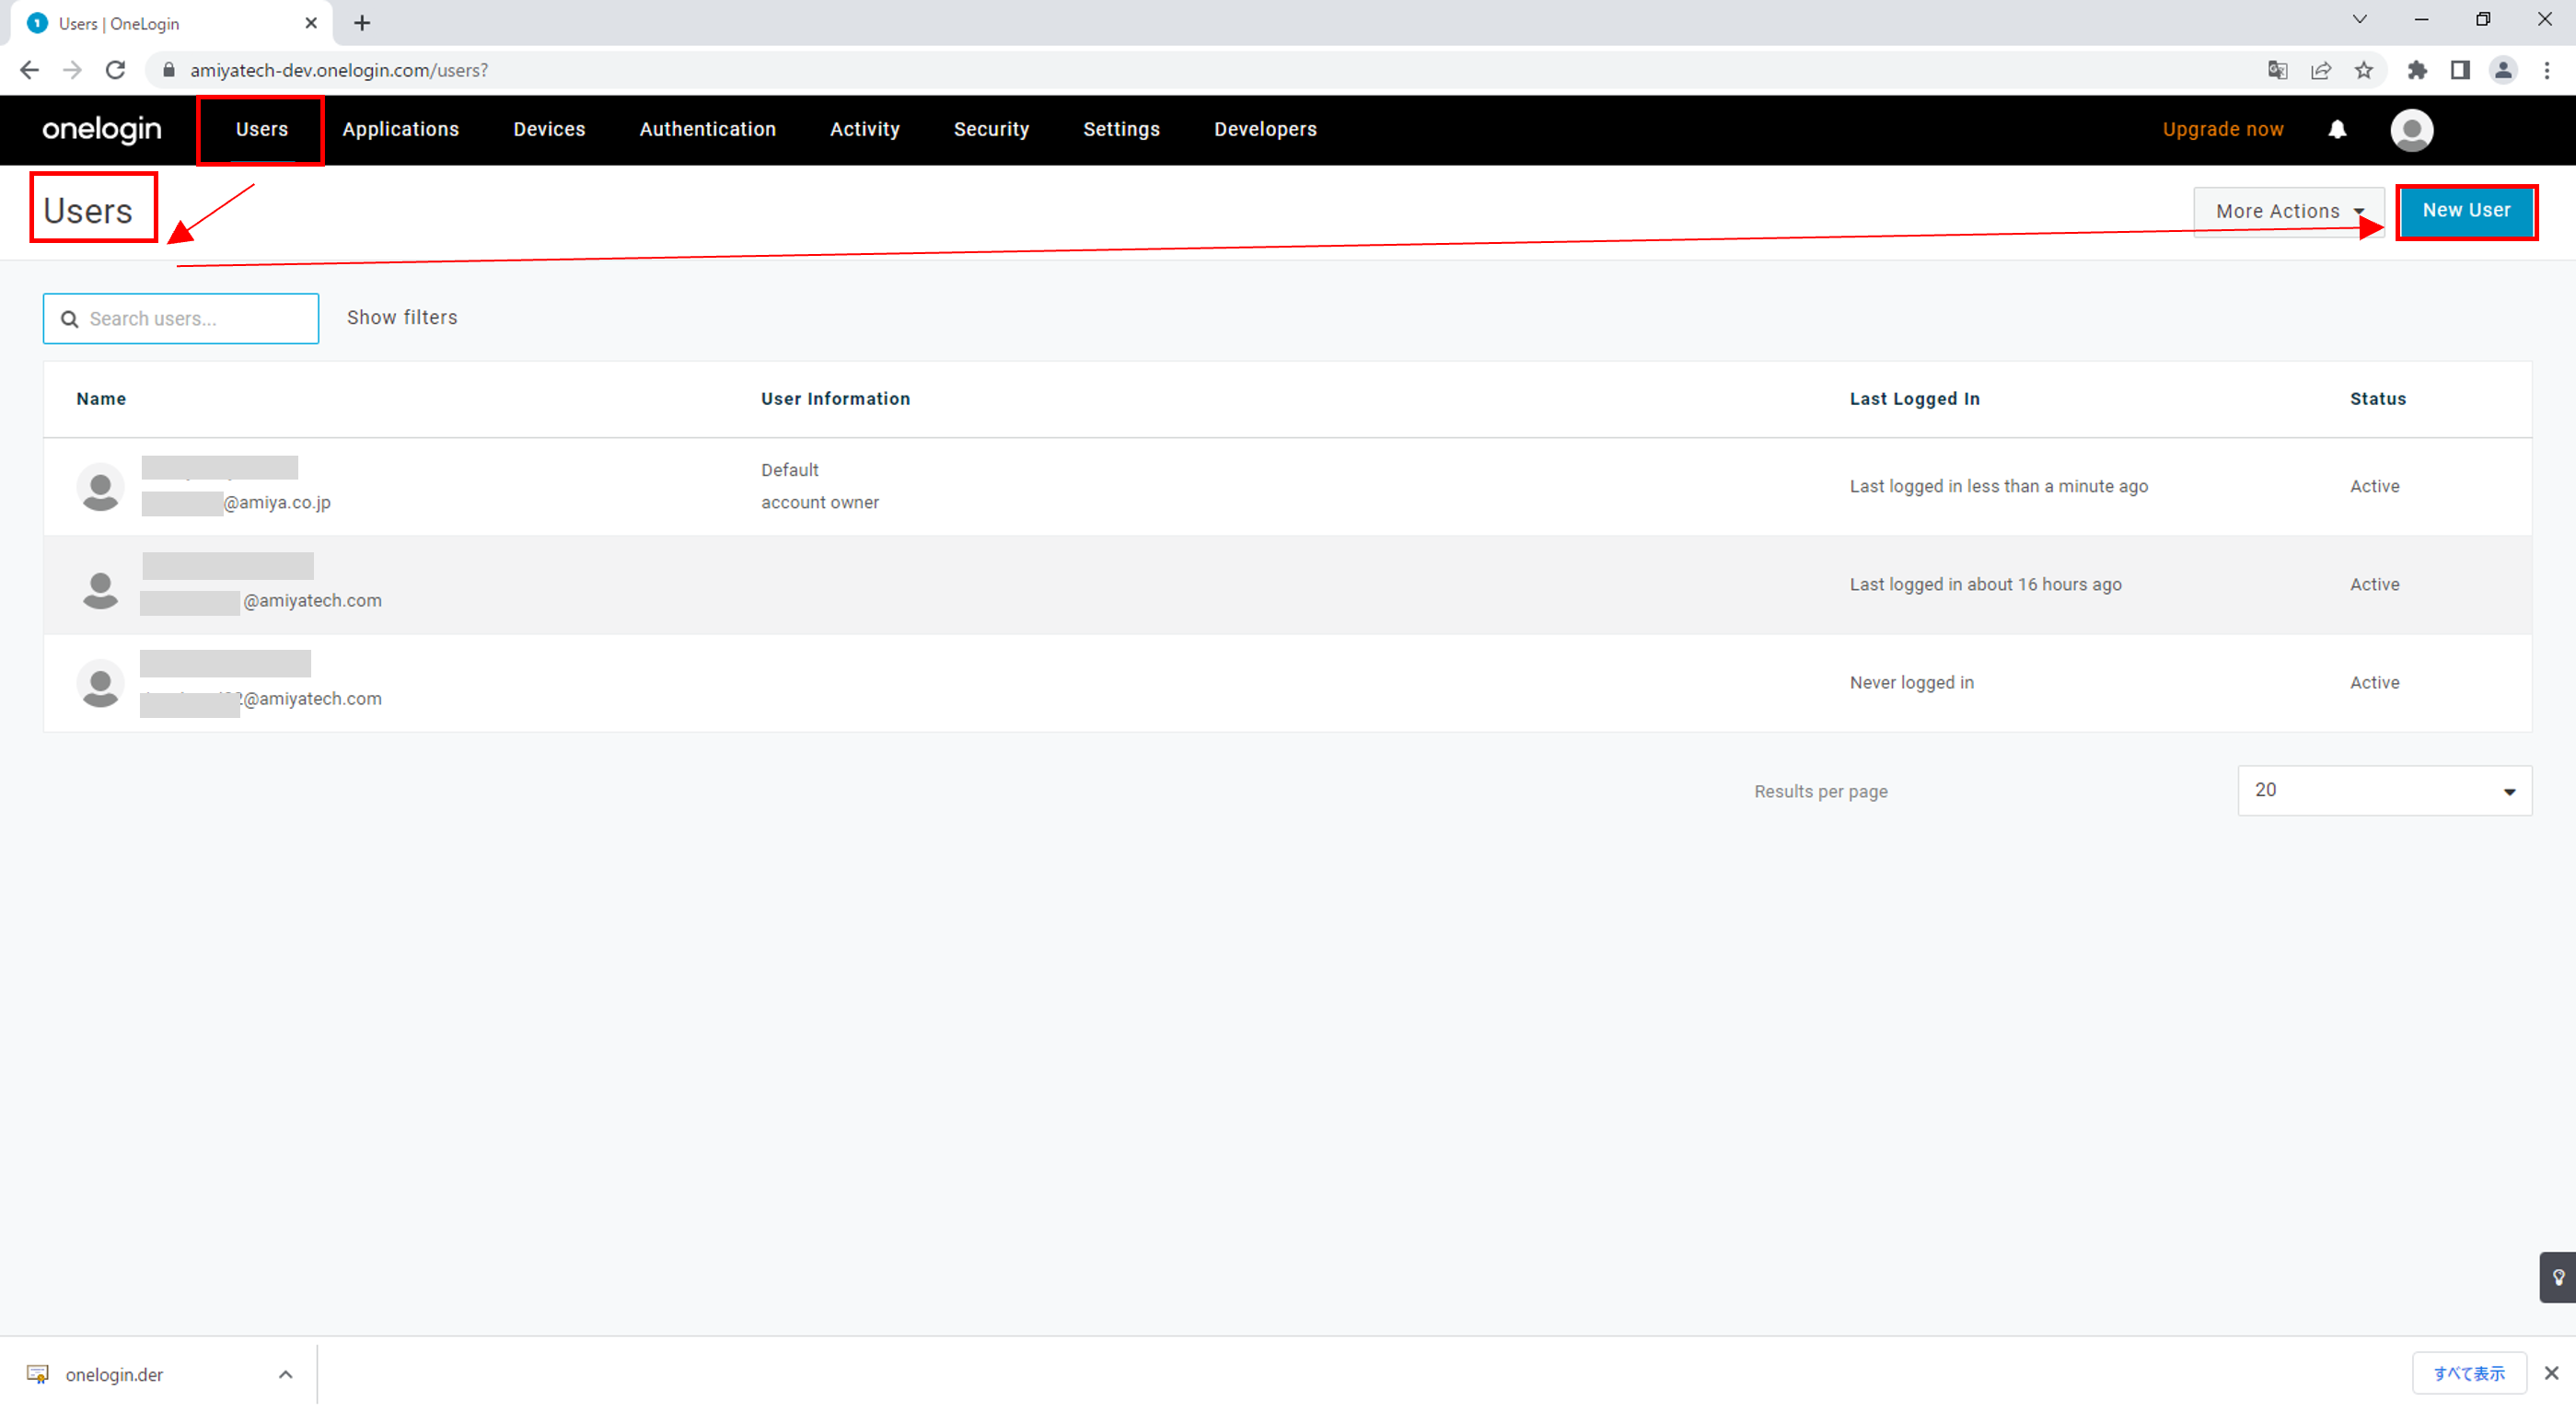2576x1412 pixels.
Task: Open the Results per page dropdown
Action: [x=2384, y=790]
